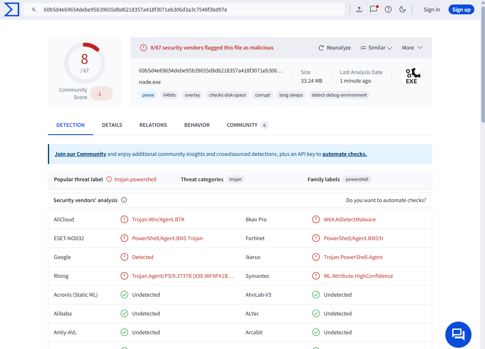Expand the Similar dropdown

(376, 48)
